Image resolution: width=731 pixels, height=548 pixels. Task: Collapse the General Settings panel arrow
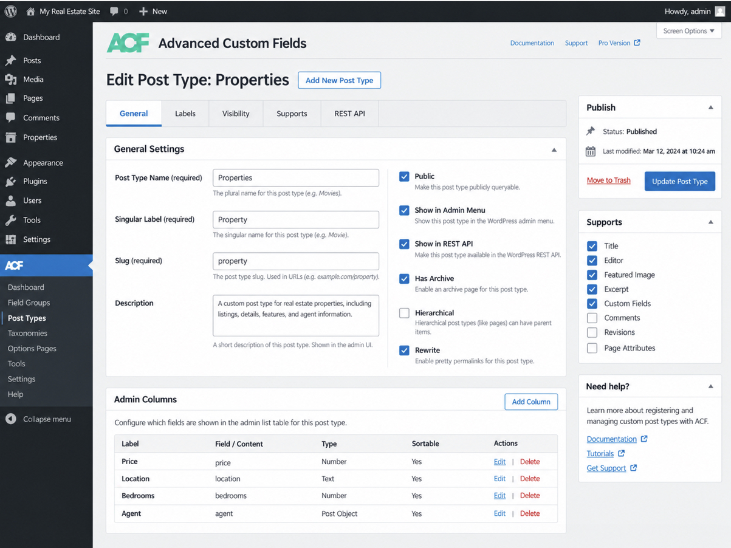pyautogui.click(x=554, y=149)
